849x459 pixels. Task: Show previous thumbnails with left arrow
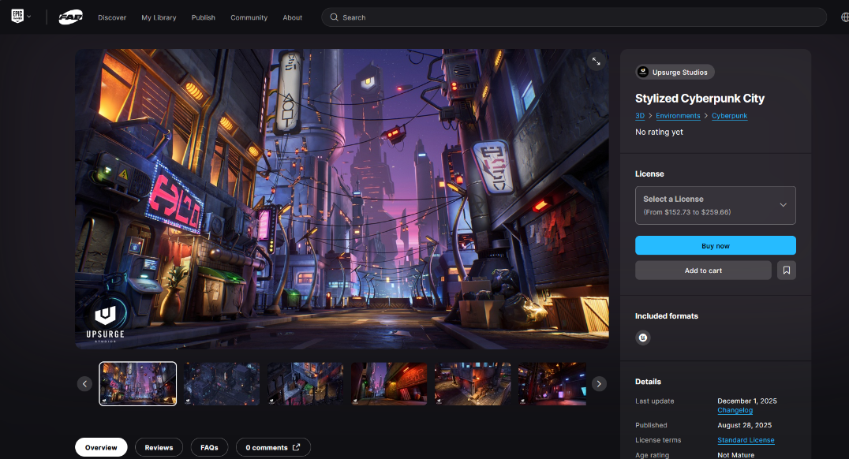84,384
